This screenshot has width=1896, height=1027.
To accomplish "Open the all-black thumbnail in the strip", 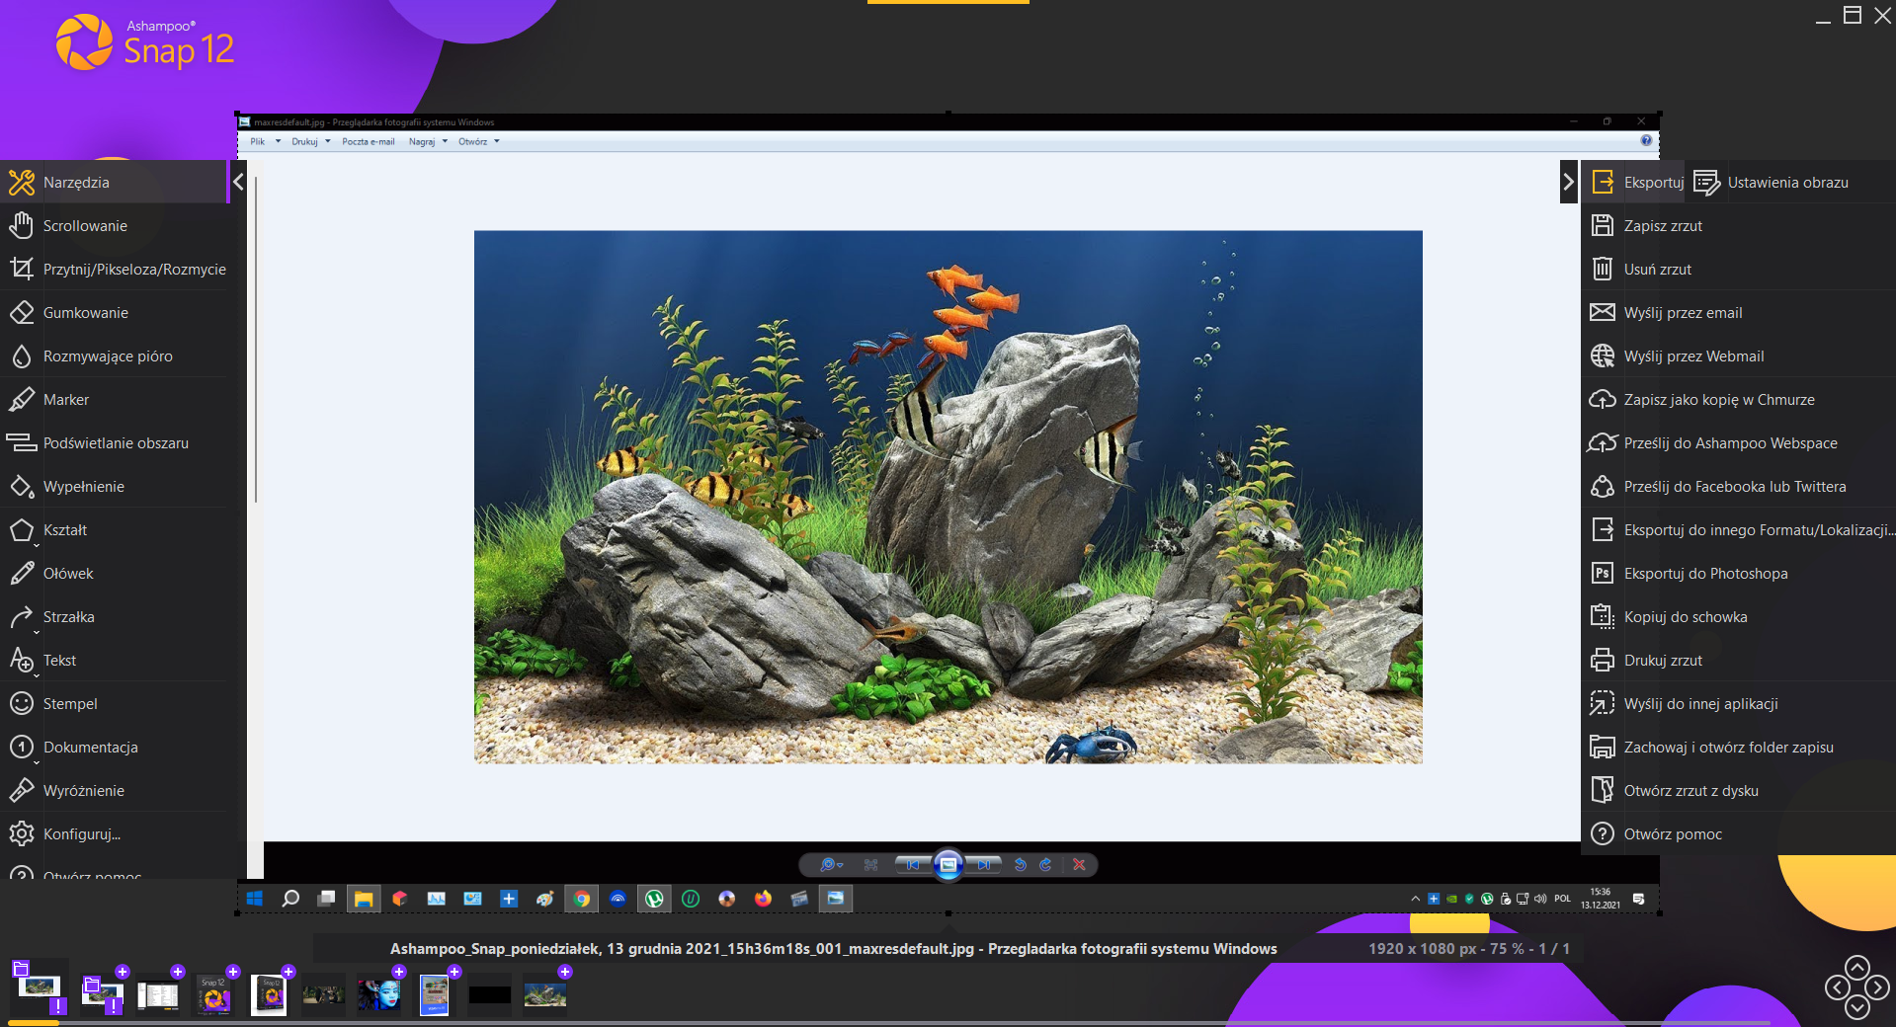I will tap(490, 994).
